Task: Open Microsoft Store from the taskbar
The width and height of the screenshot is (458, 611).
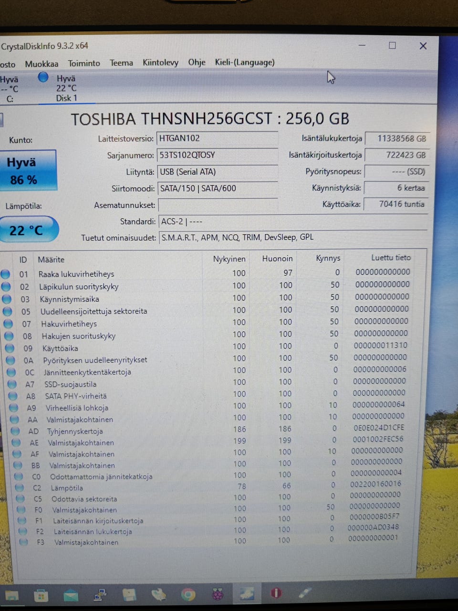Action: (42, 595)
